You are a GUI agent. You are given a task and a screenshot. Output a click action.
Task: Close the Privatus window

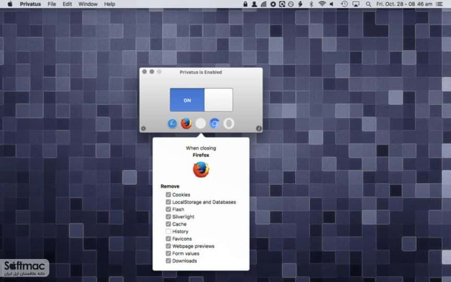[145, 72]
